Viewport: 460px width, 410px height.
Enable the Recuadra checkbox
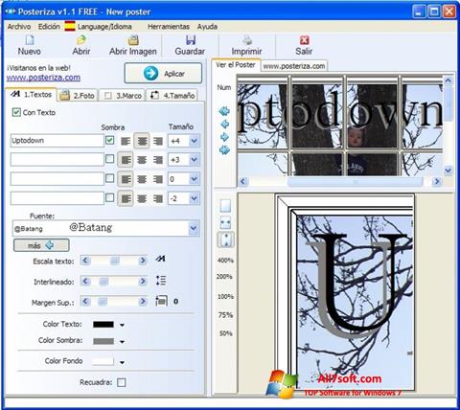point(122,382)
